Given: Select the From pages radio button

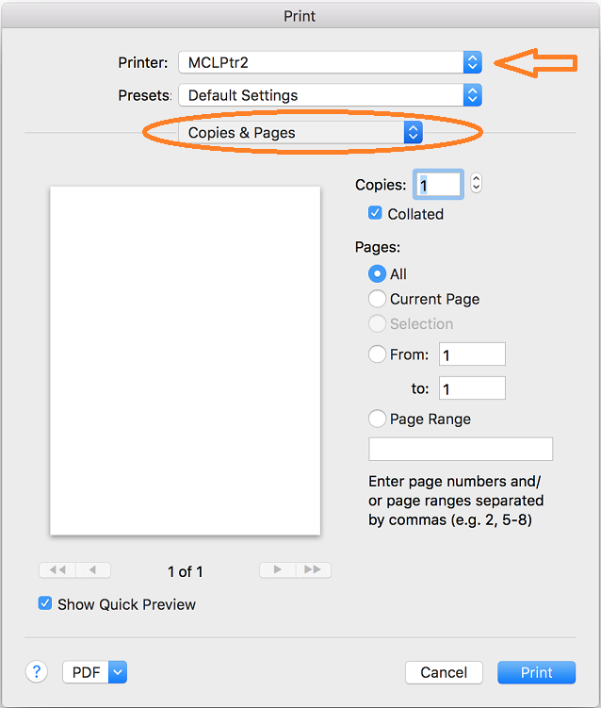Looking at the screenshot, I should click(x=377, y=354).
